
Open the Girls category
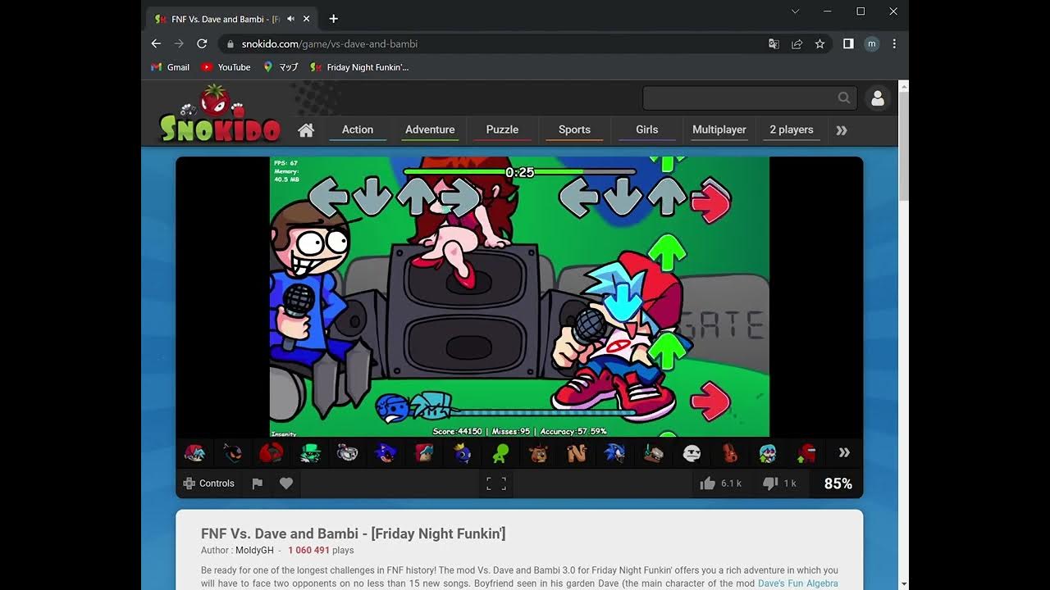[x=647, y=129]
